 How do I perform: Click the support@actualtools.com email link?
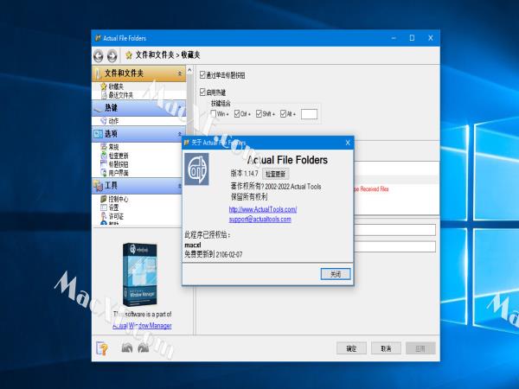click(x=259, y=220)
